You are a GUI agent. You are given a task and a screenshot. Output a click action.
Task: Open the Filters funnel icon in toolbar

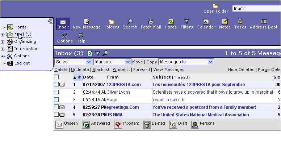point(186,22)
